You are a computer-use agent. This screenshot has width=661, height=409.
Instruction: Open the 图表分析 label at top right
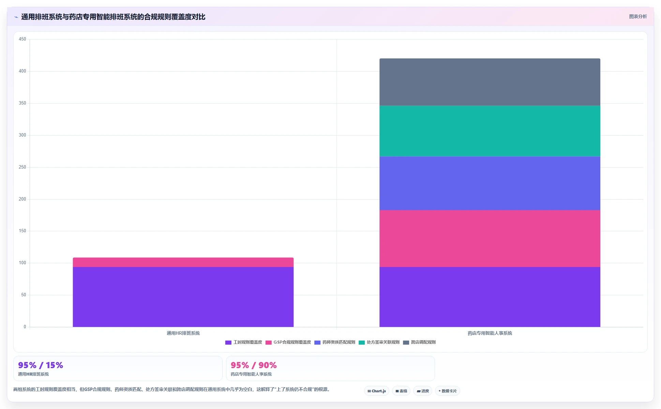click(x=638, y=16)
